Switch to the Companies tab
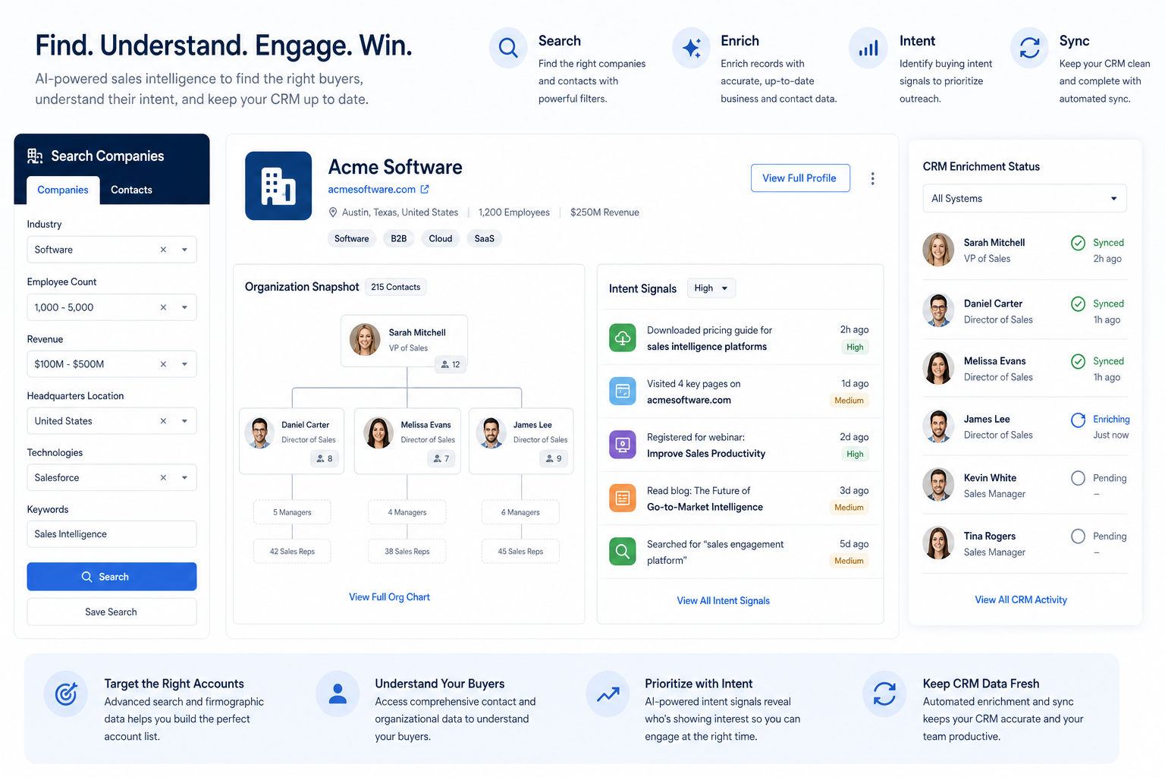This screenshot has height=777, width=1165. (x=63, y=190)
